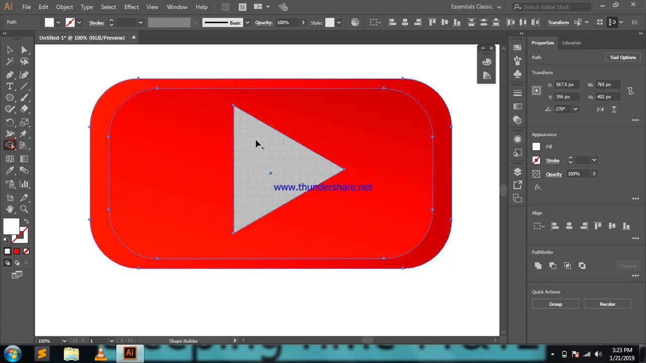Click the Unite pathfinder icon
Viewport: 646px width, 363px height.
538,265
